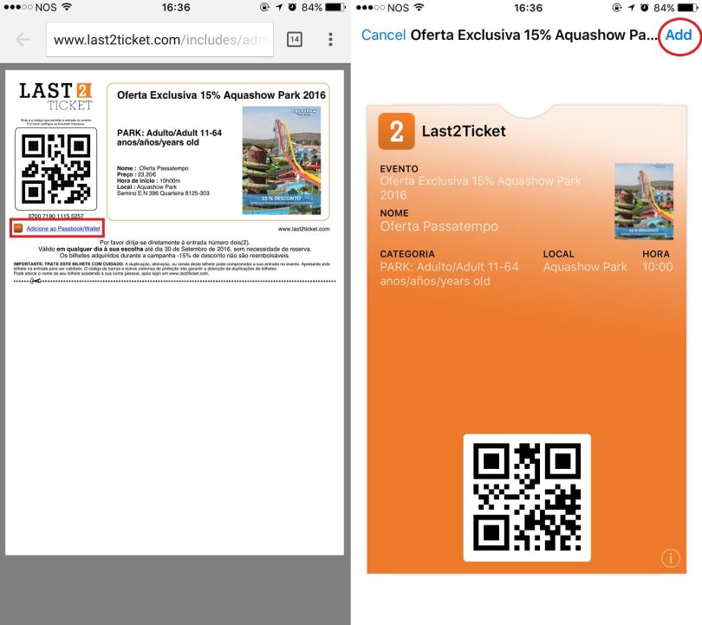Tap the scissors cut-line icon on the web ticket

36,281
